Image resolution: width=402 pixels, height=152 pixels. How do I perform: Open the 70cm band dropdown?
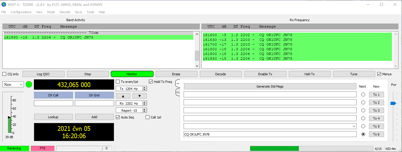pos(13,85)
